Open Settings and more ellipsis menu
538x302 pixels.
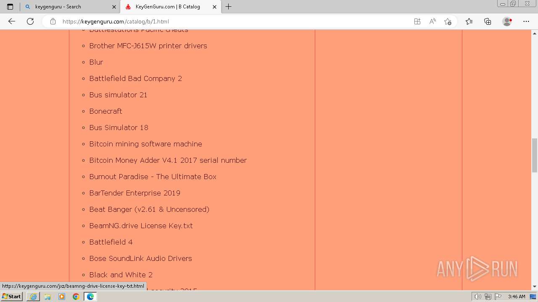point(526,21)
